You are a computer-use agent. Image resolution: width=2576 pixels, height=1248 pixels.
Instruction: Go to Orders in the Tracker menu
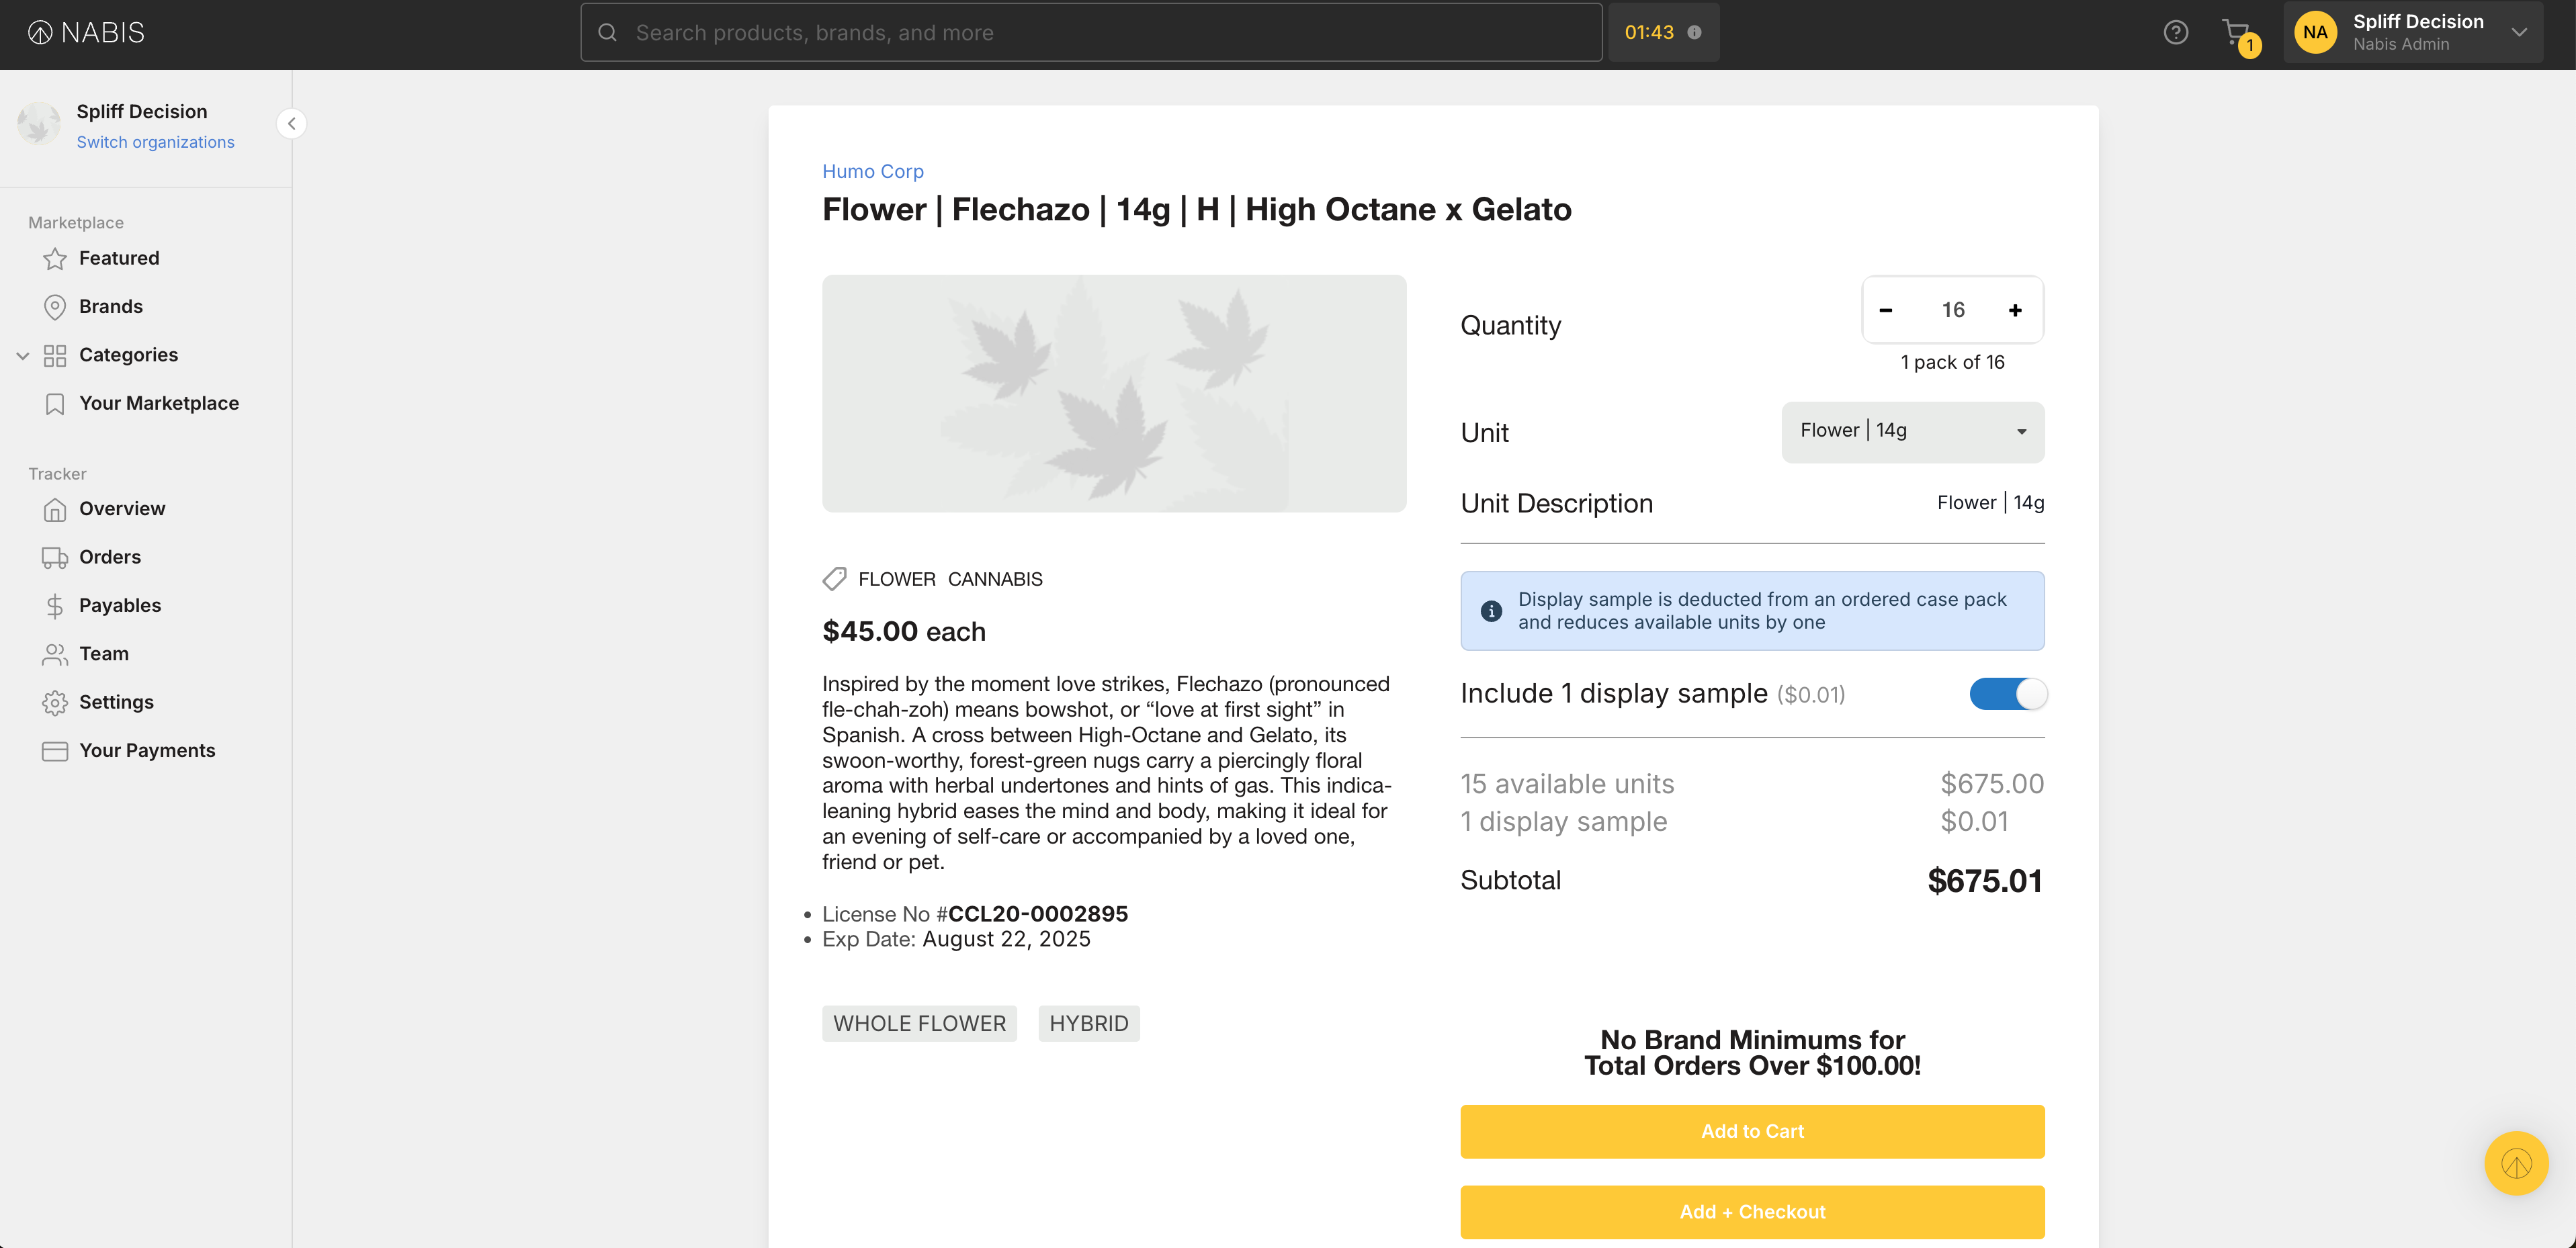[110, 557]
